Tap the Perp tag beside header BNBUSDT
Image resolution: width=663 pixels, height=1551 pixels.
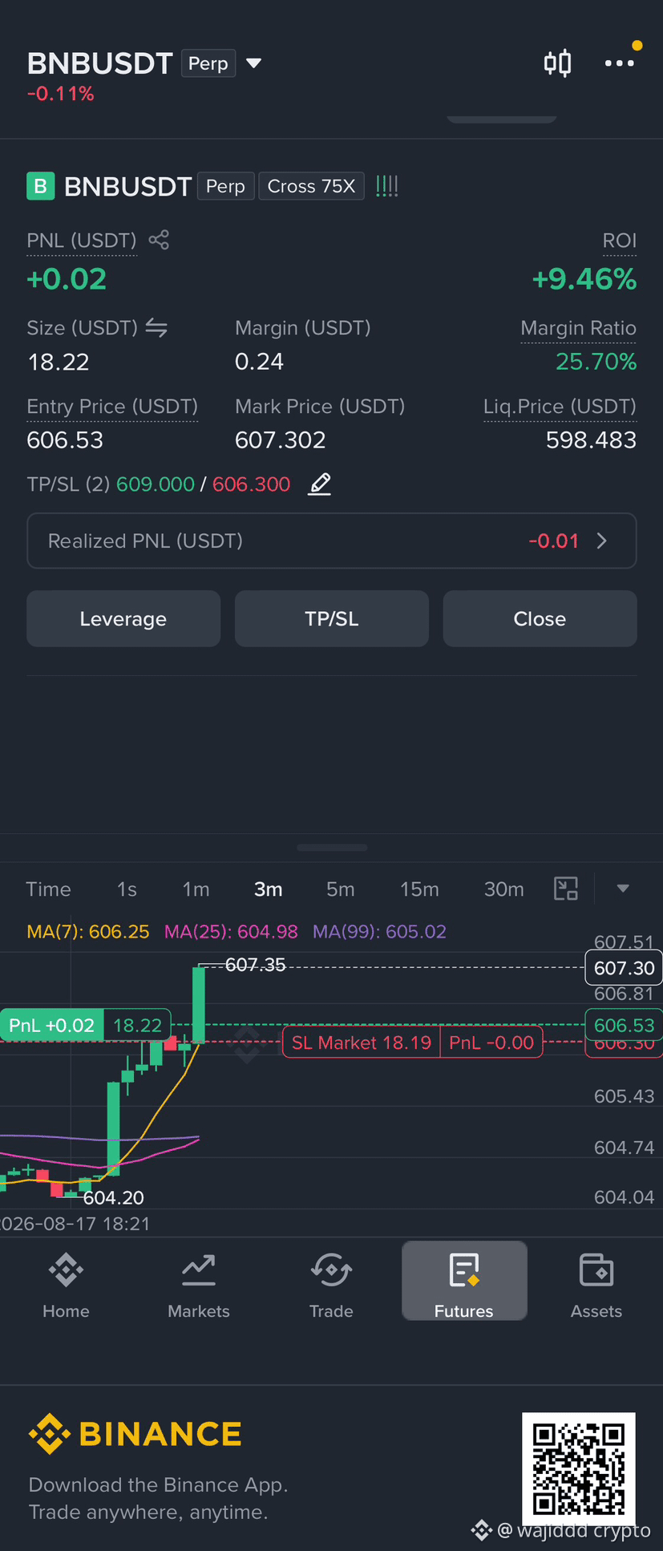click(x=208, y=63)
